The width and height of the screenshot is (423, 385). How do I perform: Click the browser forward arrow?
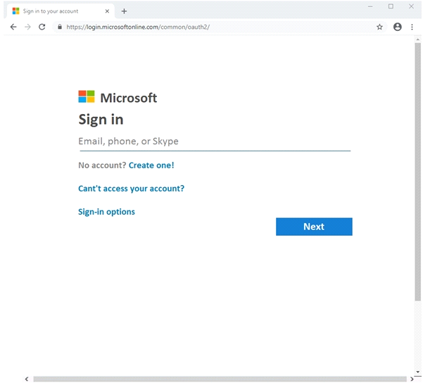click(27, 27)
